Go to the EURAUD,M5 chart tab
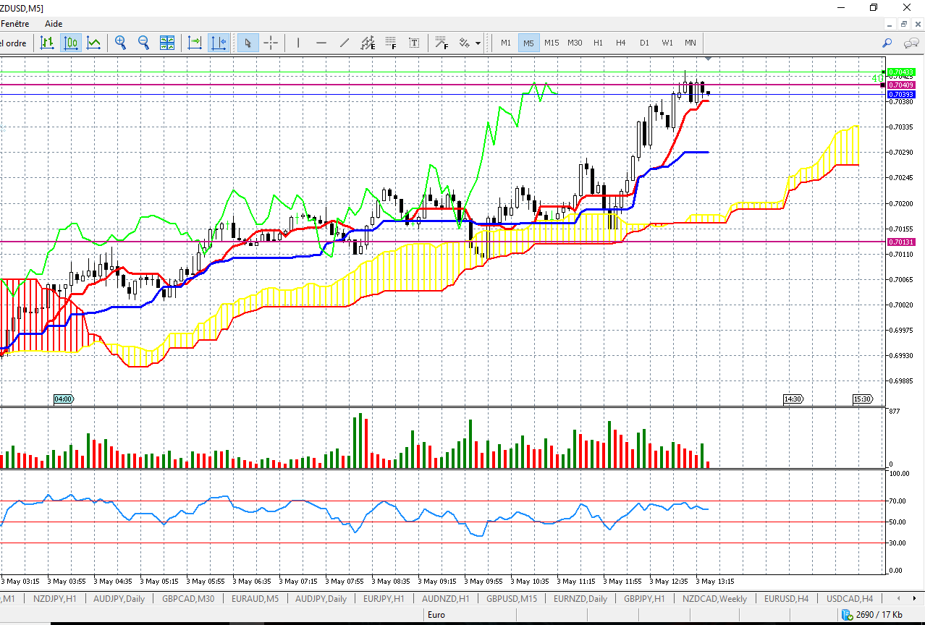 [x=255, y=599]
